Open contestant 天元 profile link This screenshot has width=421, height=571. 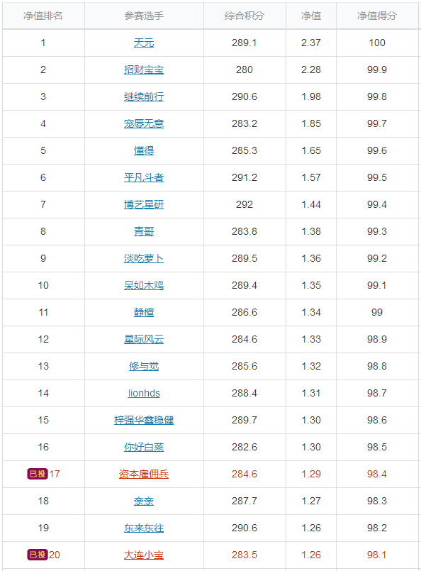coord(144,43)
